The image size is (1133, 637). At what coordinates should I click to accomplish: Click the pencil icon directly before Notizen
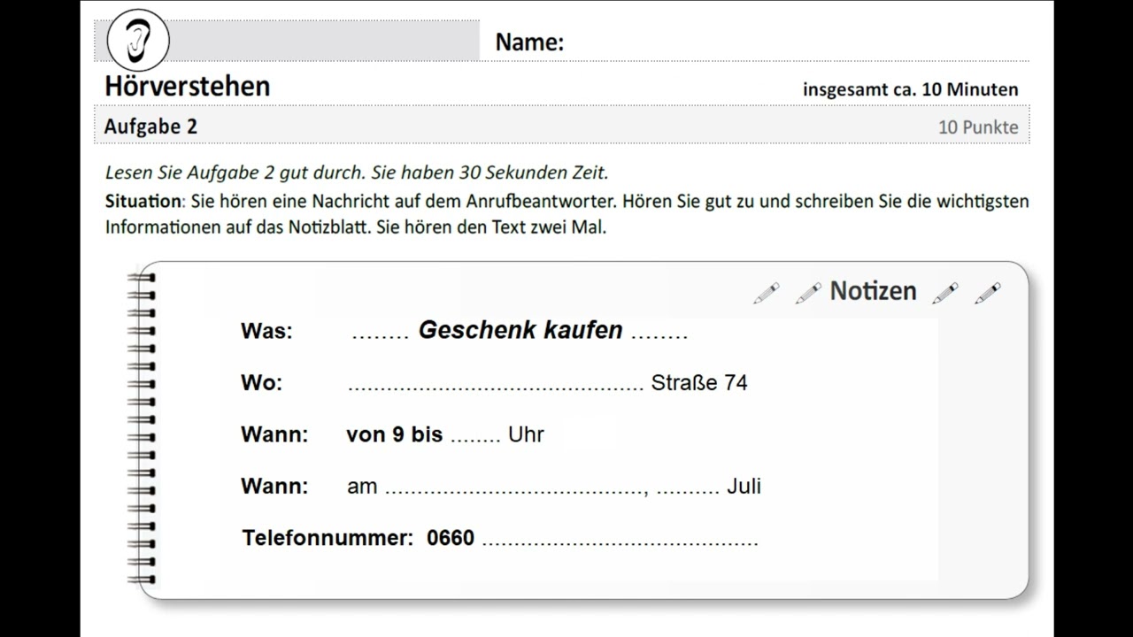click(x=808, y=293)
